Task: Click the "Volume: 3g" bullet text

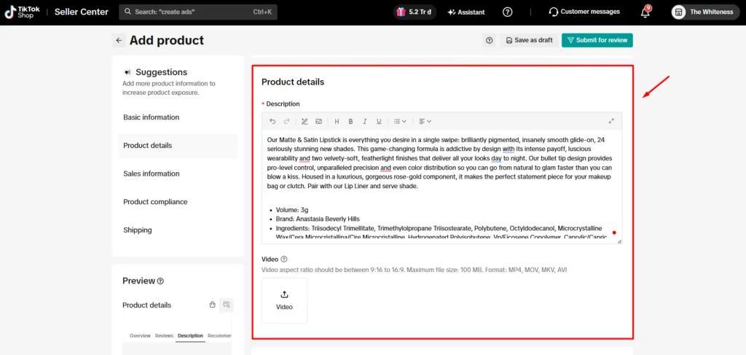Action: tap(292, 210)
